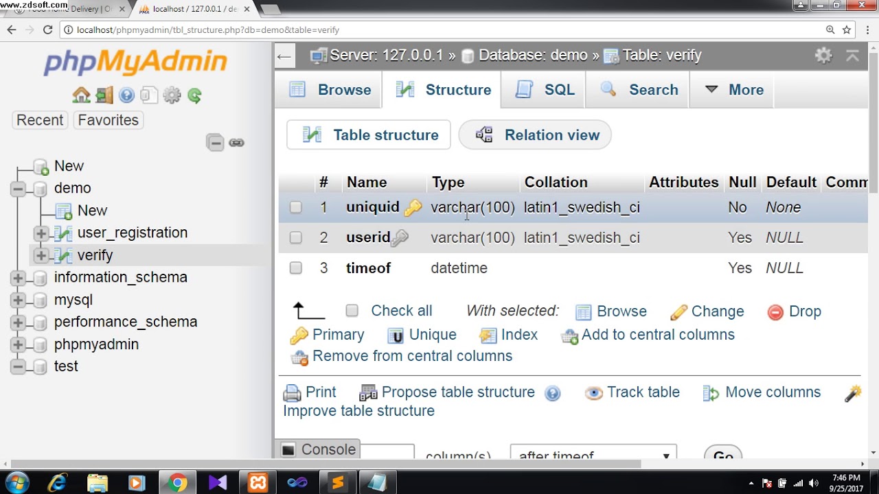Expand the phpmyadmin database node

coord(18,345)
